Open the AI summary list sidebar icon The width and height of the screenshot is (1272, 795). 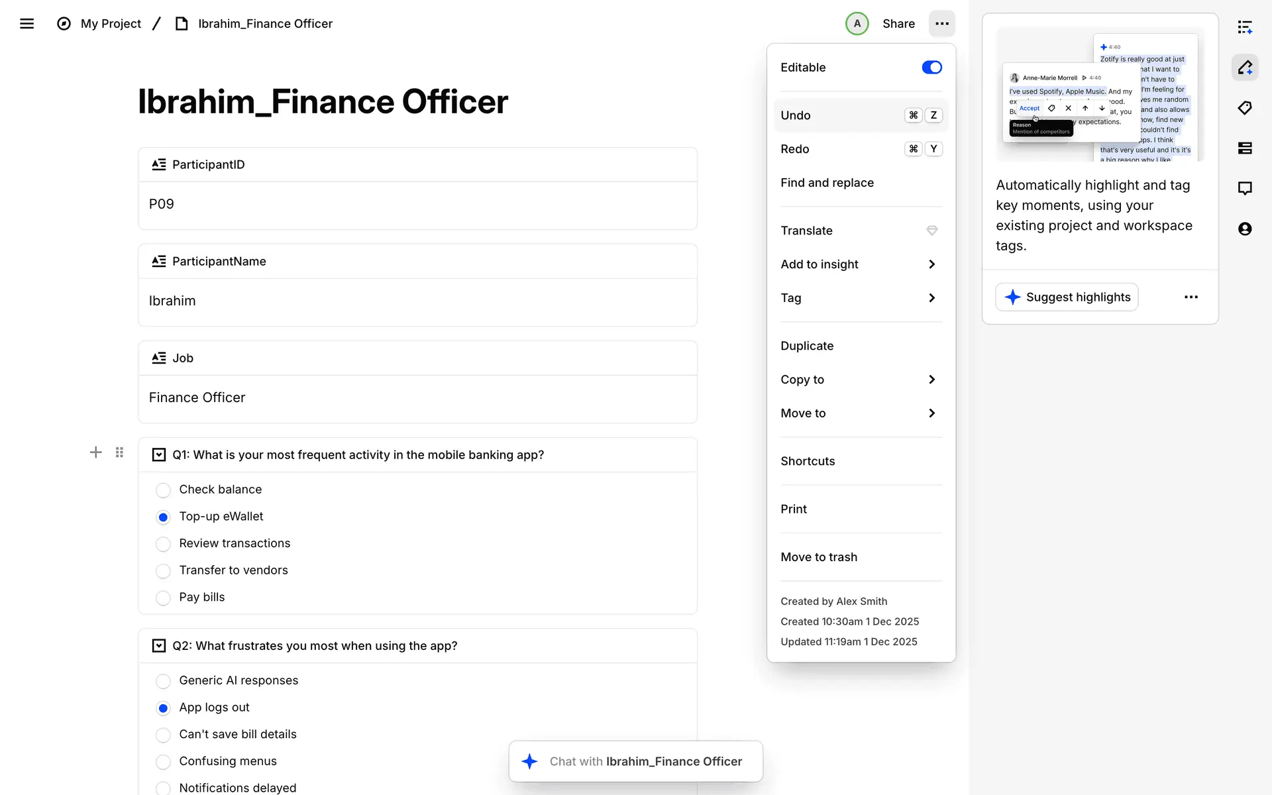tap(1245, 27)
